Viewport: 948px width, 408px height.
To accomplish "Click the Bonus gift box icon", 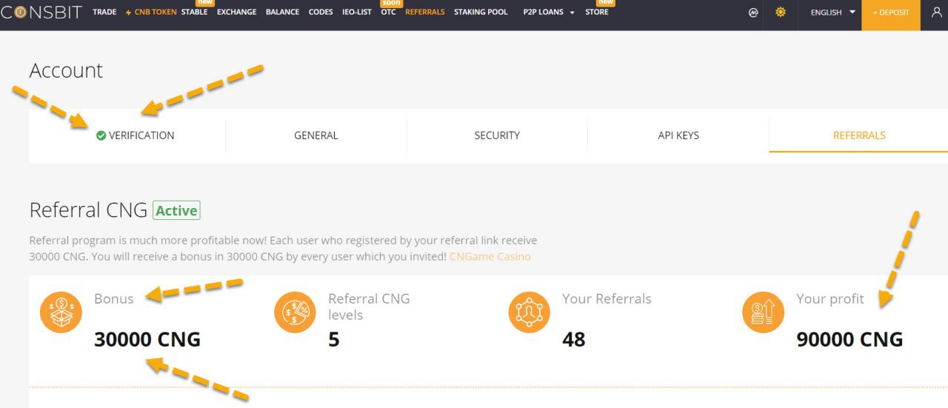I will point(61,312).
